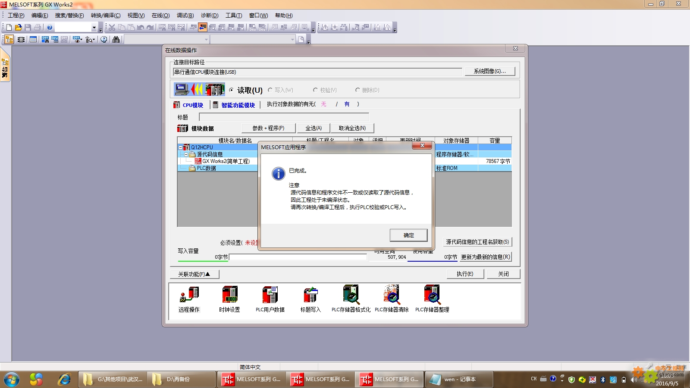The image size is (690, 388).
Task: Click the 标题 input field
Action: (x=284, y=117)
